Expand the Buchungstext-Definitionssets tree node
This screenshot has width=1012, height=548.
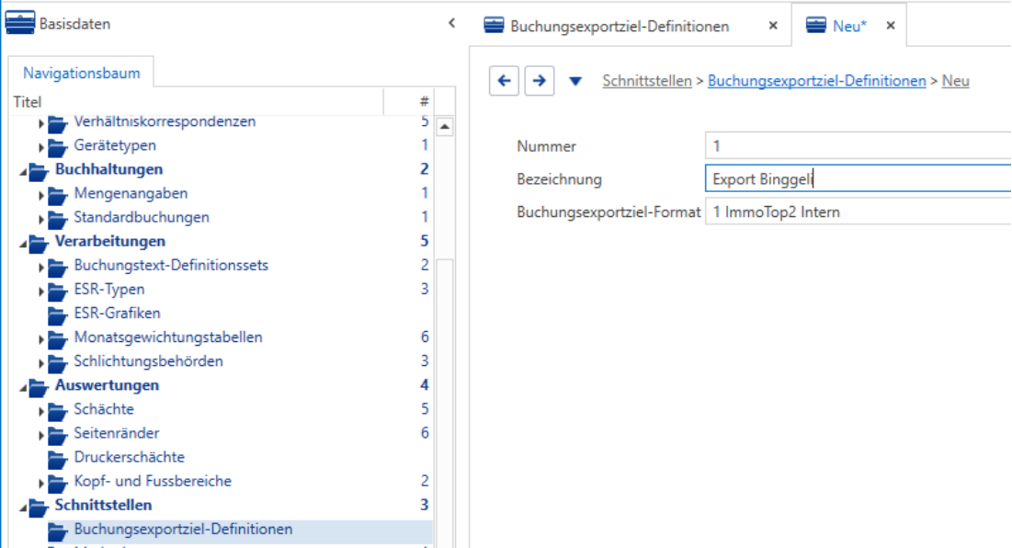40,267
